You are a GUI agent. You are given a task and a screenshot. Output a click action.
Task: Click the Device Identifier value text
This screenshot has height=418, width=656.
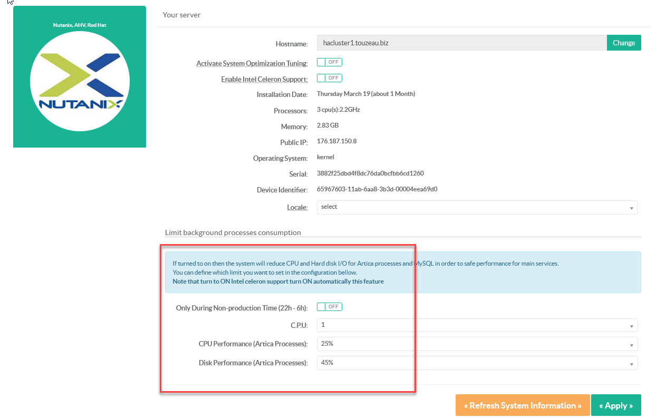377,189
